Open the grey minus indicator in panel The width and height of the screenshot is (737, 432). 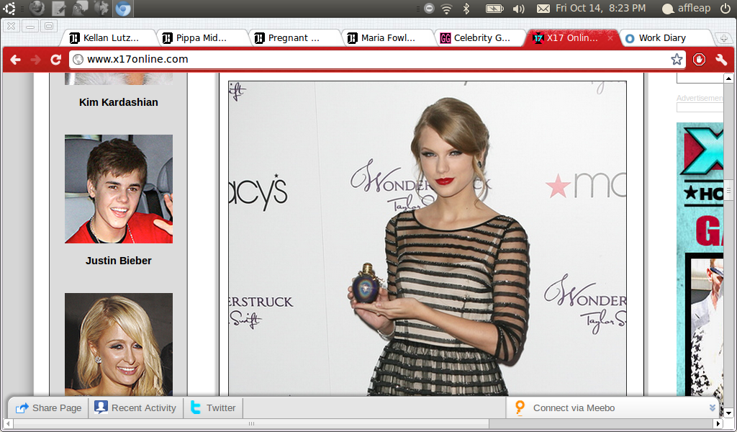coord(429,8)
